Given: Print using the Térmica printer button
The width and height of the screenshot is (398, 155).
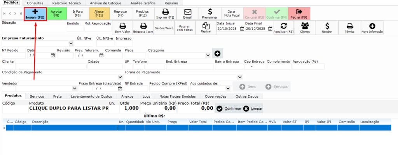Looking at the screenshot, I should point(349,26).
